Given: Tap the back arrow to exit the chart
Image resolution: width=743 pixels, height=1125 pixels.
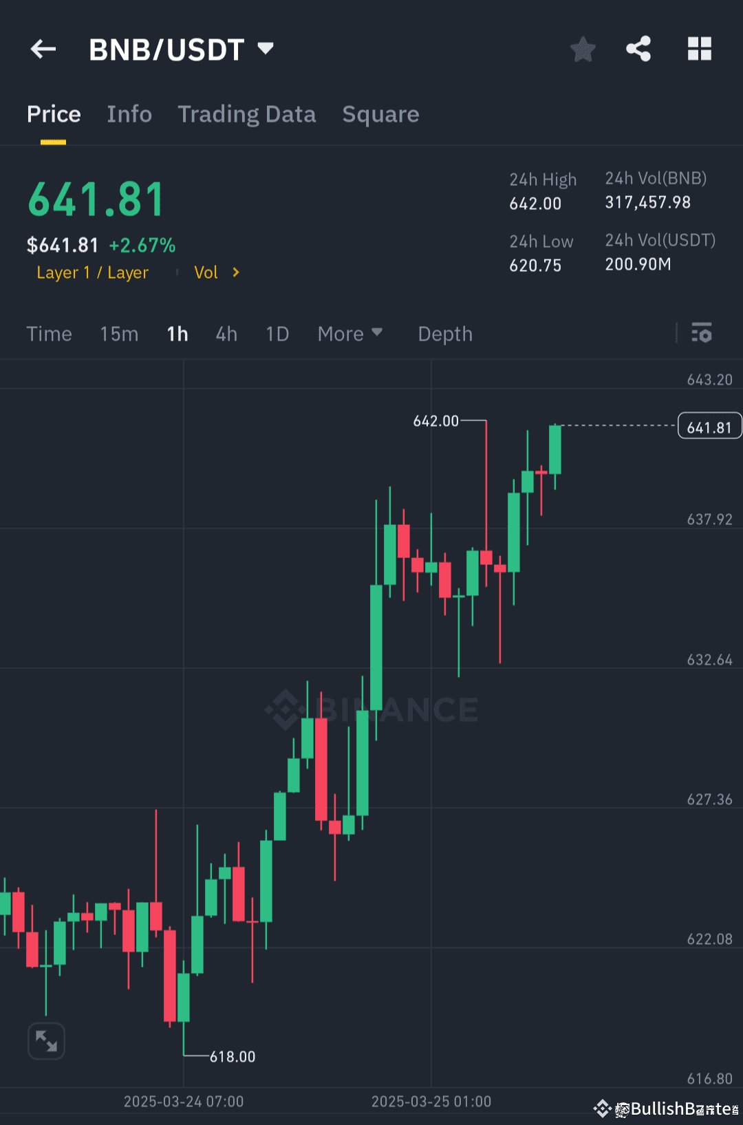Looking at the screenshot, I should [43, 49].
